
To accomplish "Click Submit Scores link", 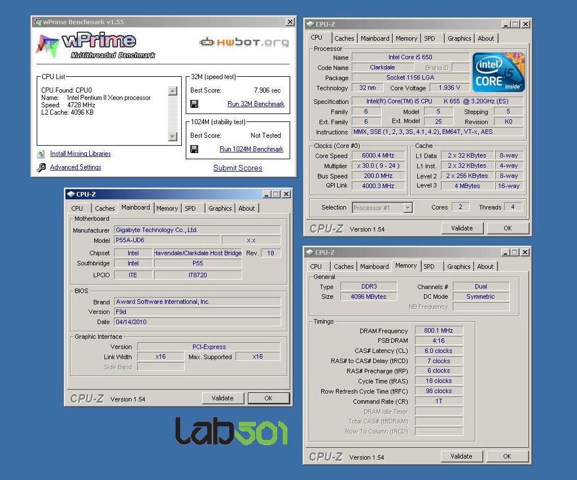I will pos(238,168).
